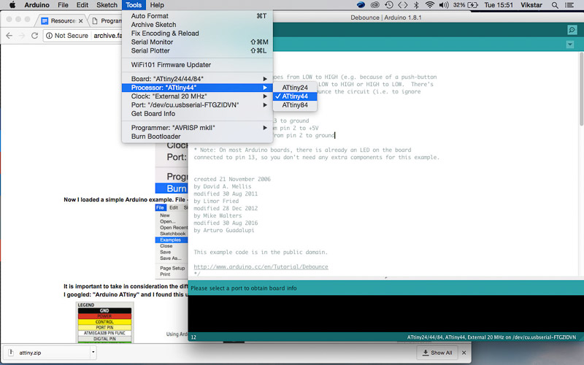Click the Spotlight search icon in menu bar
584x365 pixels.
(555, 5)
